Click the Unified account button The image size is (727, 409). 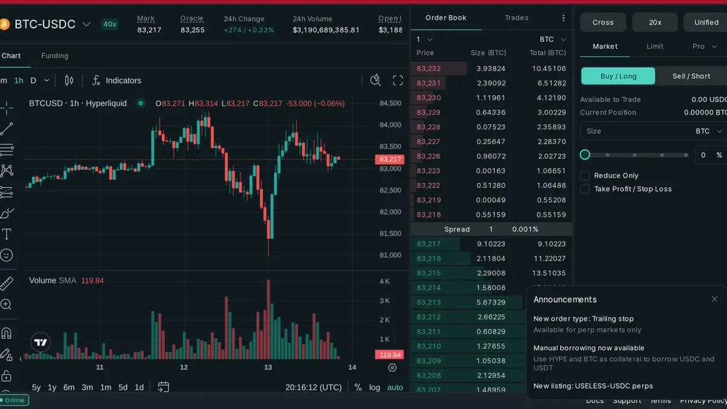click(706, 22)
